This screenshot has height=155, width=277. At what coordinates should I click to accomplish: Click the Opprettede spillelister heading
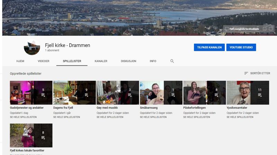(x=26, y=74)
